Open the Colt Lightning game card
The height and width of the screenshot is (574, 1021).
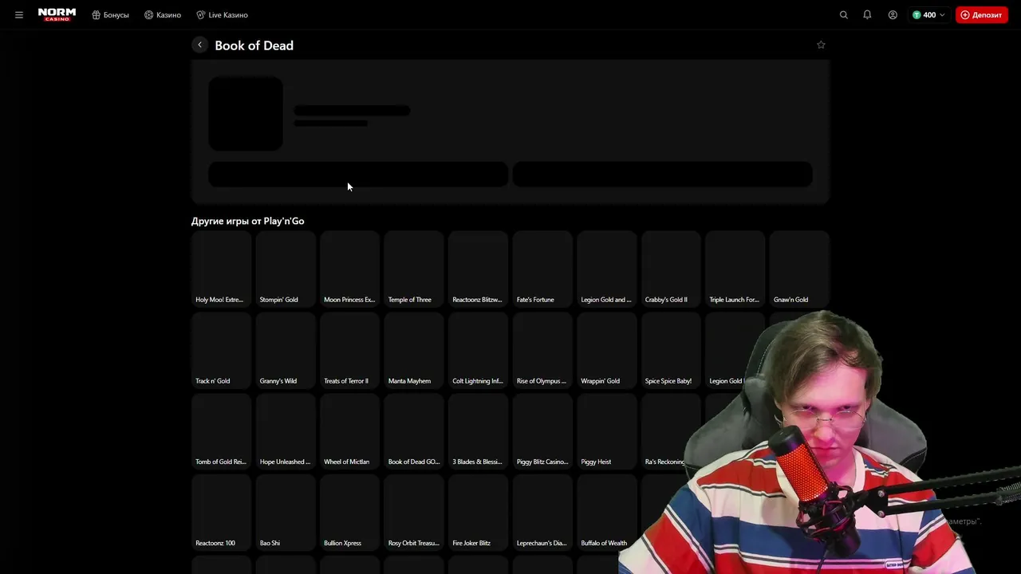[x=478, y=350]
